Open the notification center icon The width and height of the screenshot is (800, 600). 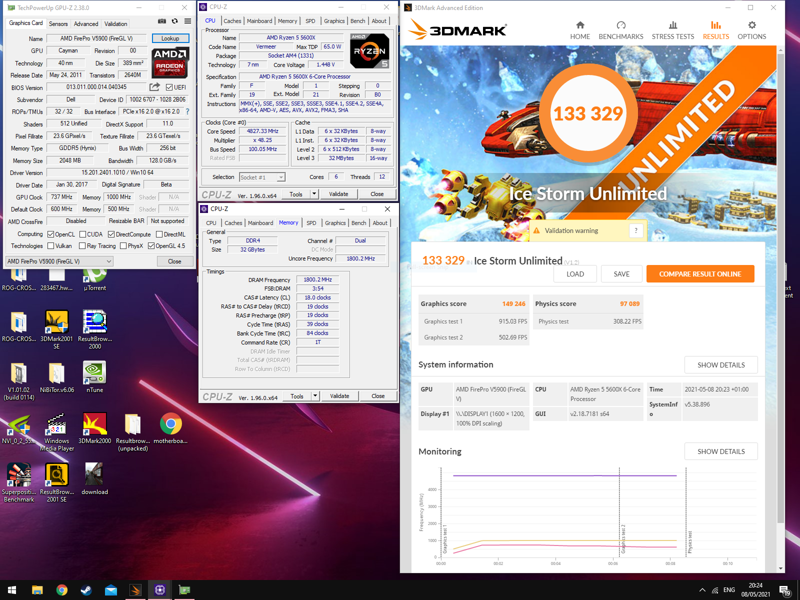point(784,591)
